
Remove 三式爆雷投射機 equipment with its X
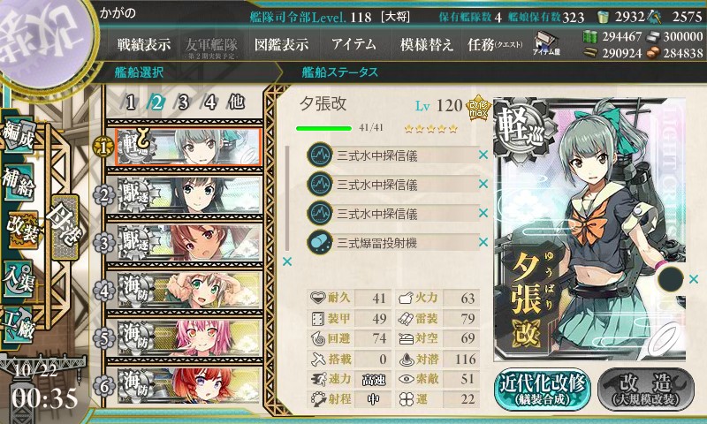pyautogui.click(x=483, y=242)
